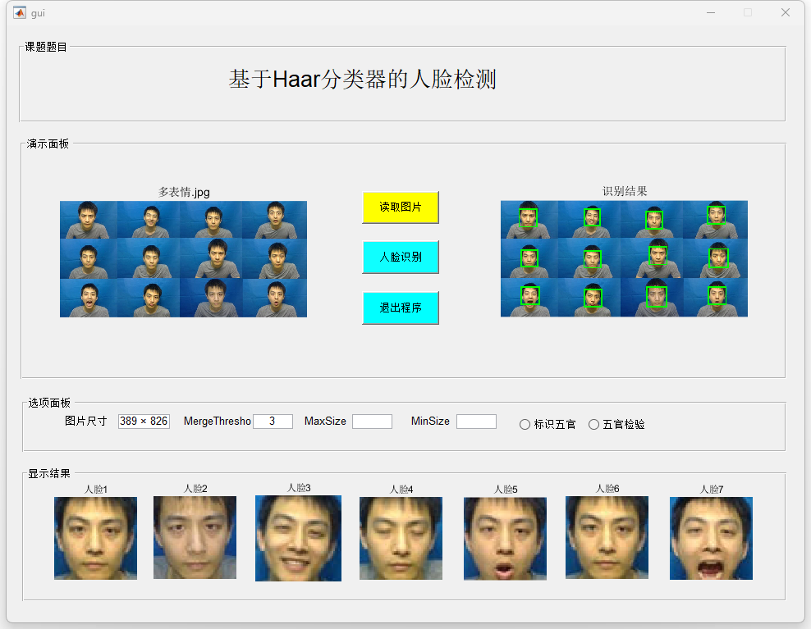Pick the 人脸5 face thumbnail
Viewport: 811px width, 629px height.
click(x=505, y=539)
